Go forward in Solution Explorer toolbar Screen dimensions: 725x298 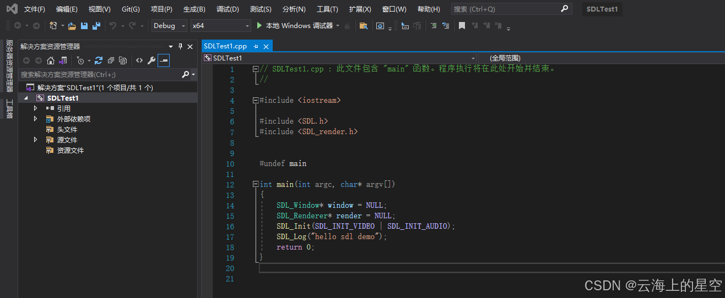coord(39,60)
